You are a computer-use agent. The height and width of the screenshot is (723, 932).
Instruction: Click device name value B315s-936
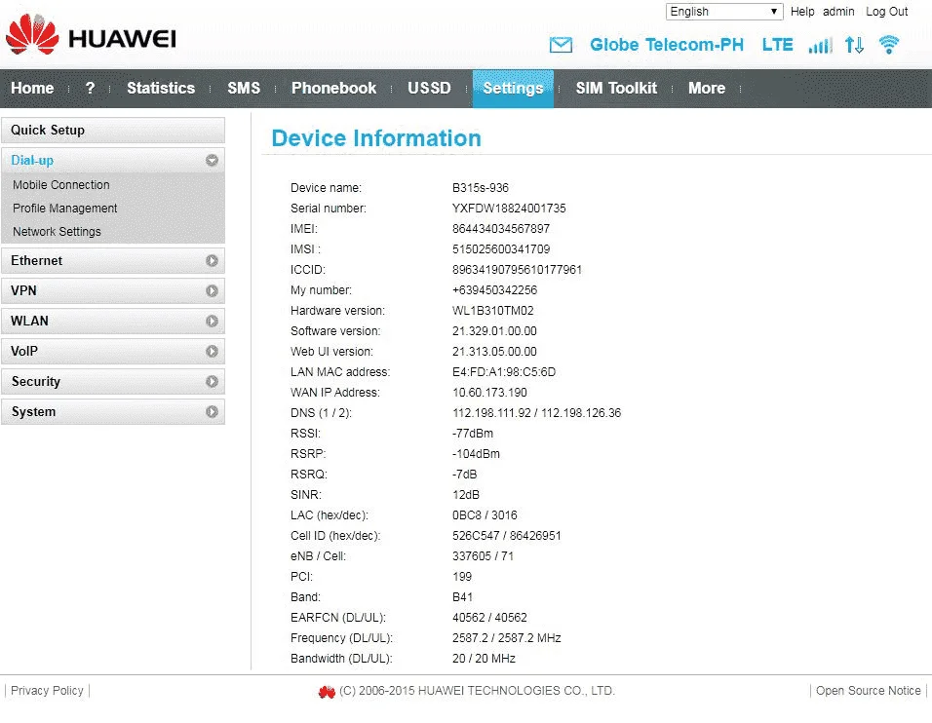tap(481, 188)
